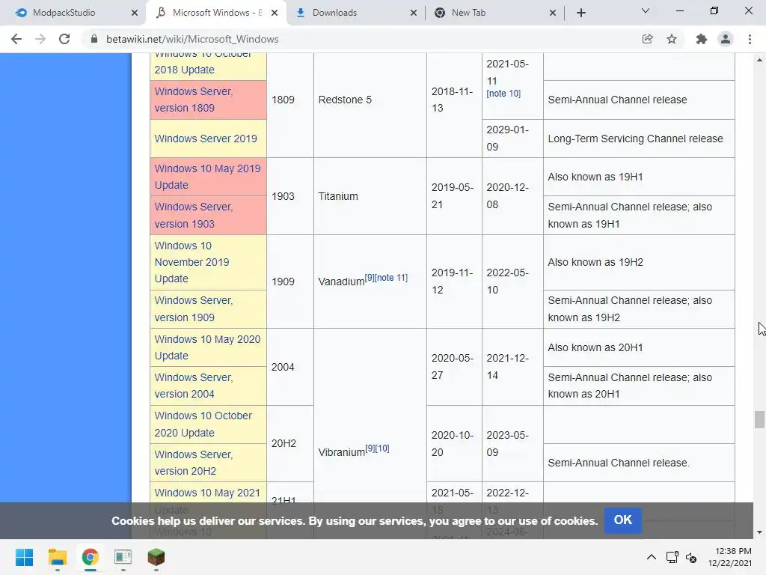766x575 pixels.
Task: Select the Also known as 20H1 text
Action: click(595, 347)
